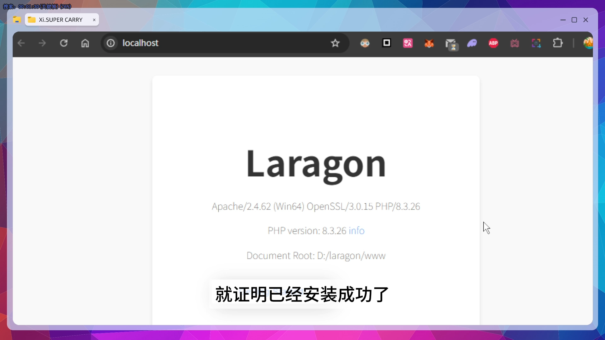Click the screenshot capture extension icon
Viewport: 605px width, 340px height.
[536, 43]
